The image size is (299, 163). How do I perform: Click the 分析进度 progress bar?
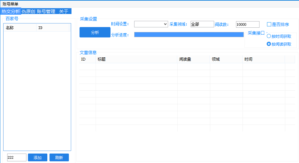(x=189, y=35)
